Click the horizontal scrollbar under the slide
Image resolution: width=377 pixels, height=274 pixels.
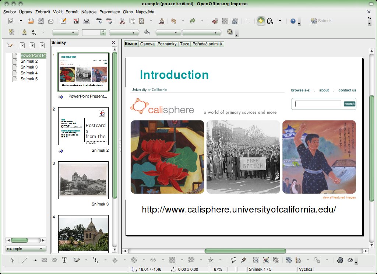click(245, 251)
